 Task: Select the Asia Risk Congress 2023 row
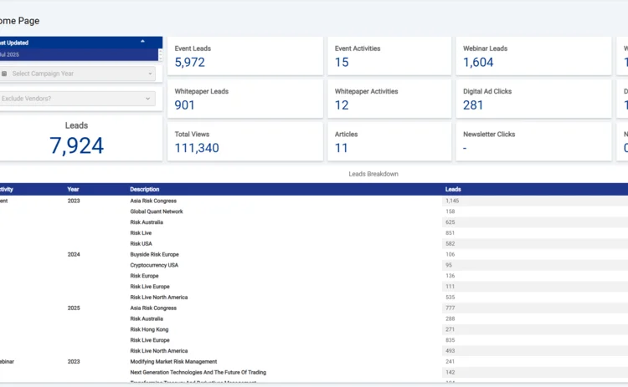[x=153, y=201]
